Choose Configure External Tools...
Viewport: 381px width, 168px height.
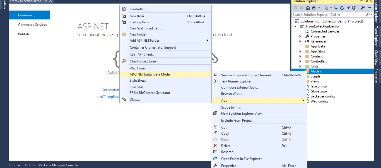click(259, 87)
